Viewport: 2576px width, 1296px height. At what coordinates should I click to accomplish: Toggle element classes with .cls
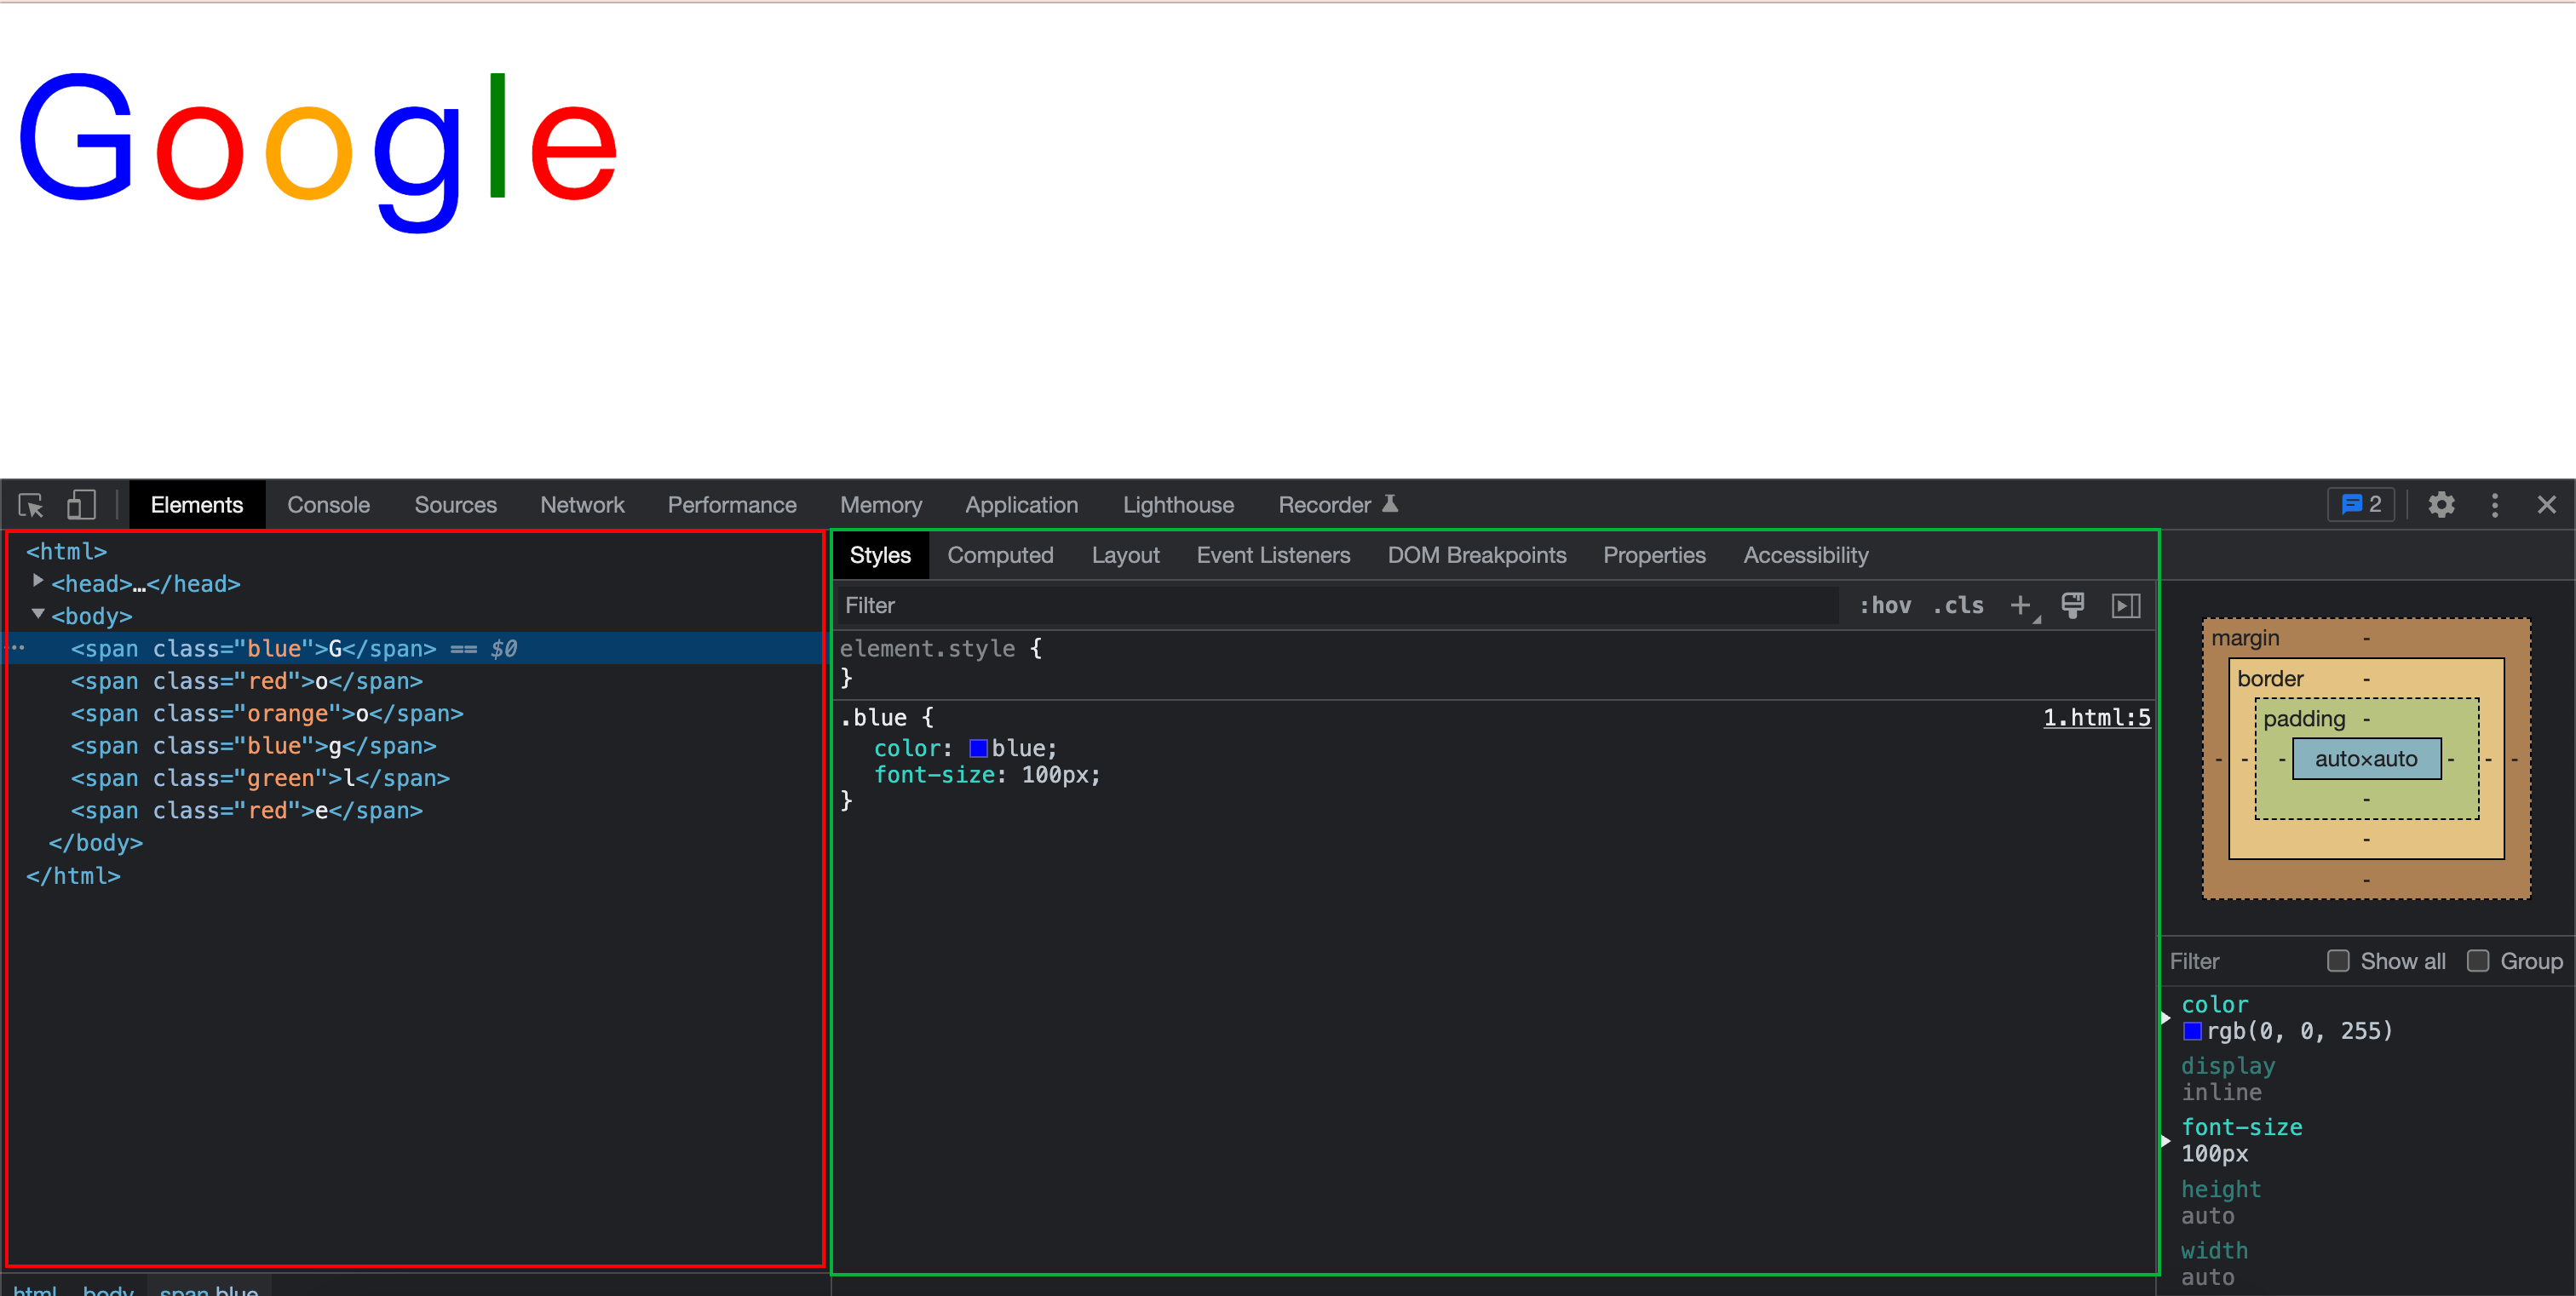1958,605
